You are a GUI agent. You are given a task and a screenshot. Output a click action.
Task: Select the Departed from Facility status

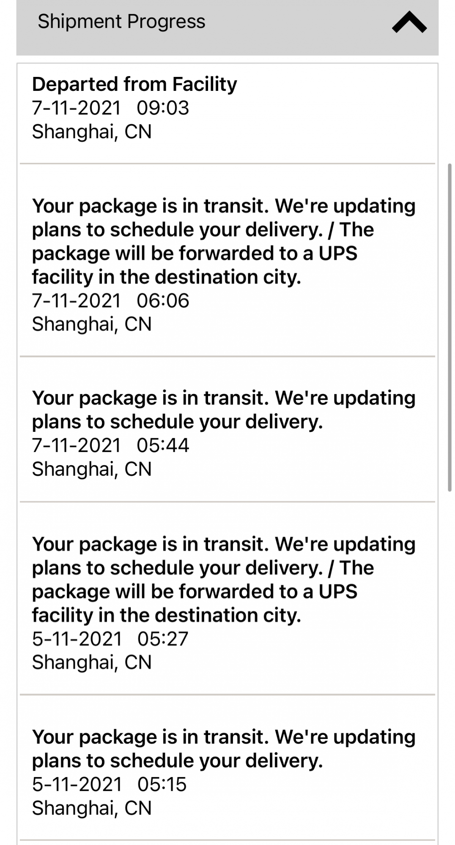pos(134,84)
